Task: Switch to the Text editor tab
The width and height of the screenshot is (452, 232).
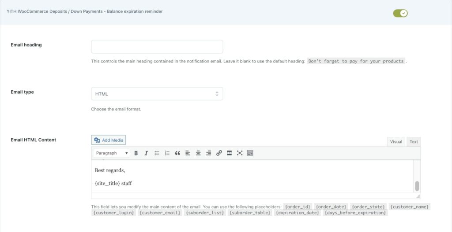Action: coord(414,142)
